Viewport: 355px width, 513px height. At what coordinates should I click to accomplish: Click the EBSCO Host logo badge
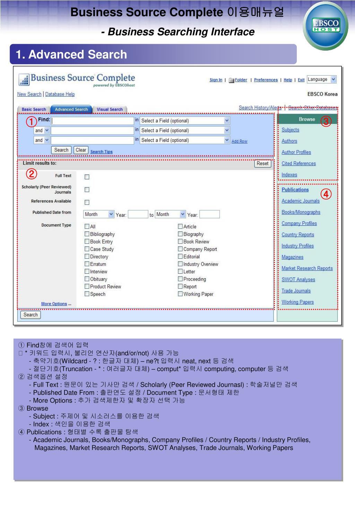326,26
